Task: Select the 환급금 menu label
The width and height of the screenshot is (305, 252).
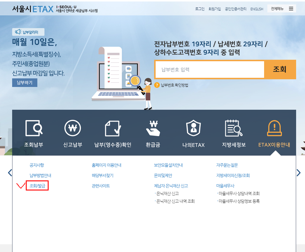Action: [x=153, y=145]
